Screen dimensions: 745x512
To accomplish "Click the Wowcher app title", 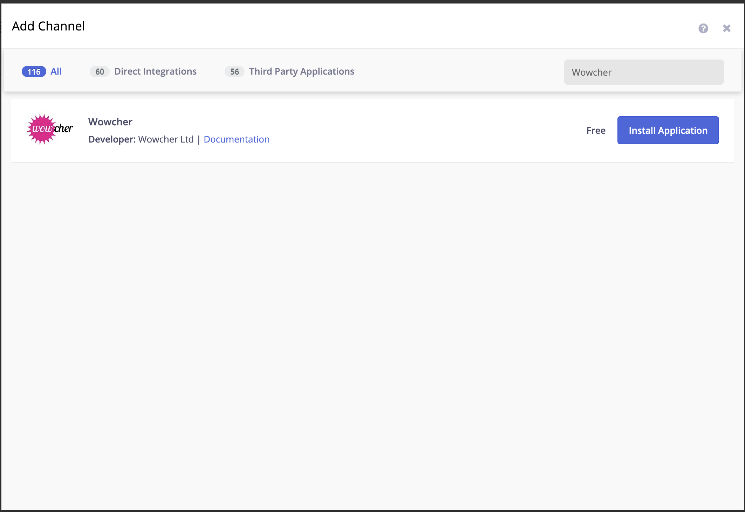I will [x=110, y=122].
